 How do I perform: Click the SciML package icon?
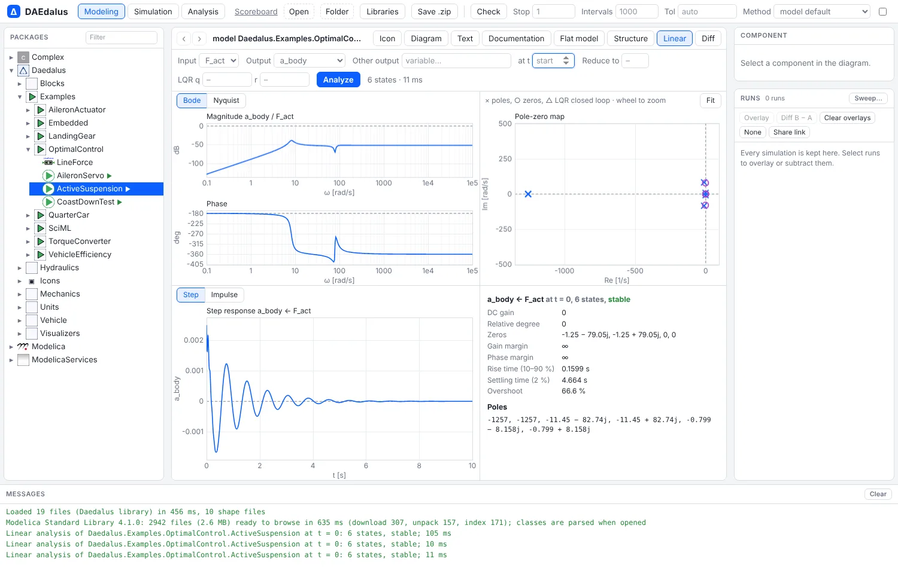pyautogui.click(x=41, y=228)
